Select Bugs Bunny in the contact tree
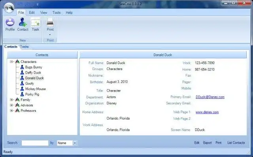Viewport: 253px width, 157px height. click(34, 67)
